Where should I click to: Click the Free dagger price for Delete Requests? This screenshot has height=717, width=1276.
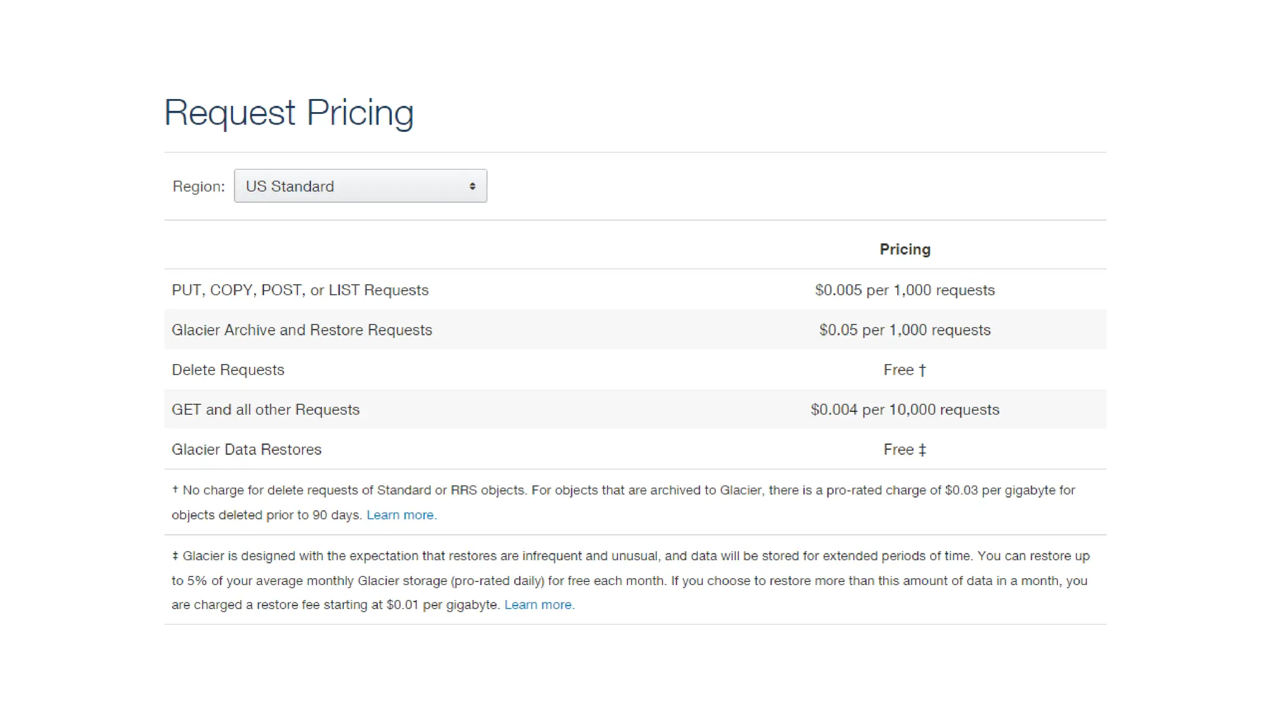[904, 370]
